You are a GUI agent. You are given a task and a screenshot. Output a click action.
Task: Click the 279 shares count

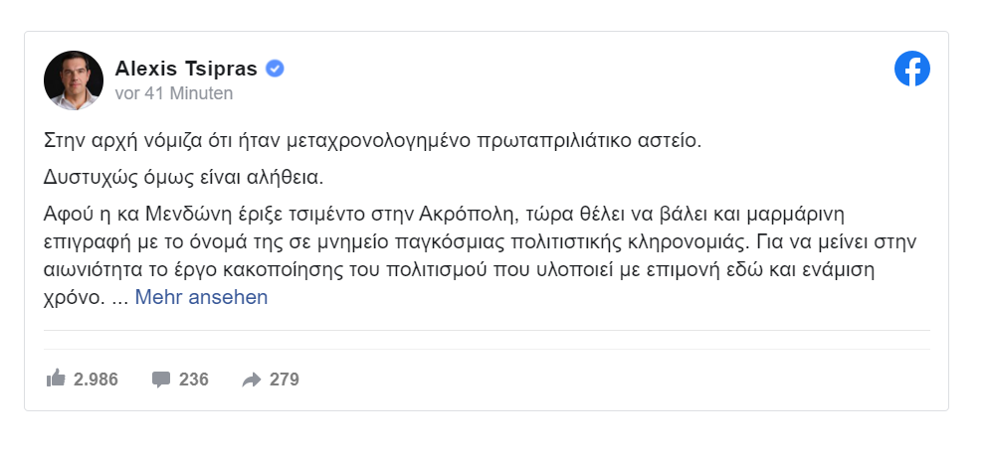(x=285, y=380)
